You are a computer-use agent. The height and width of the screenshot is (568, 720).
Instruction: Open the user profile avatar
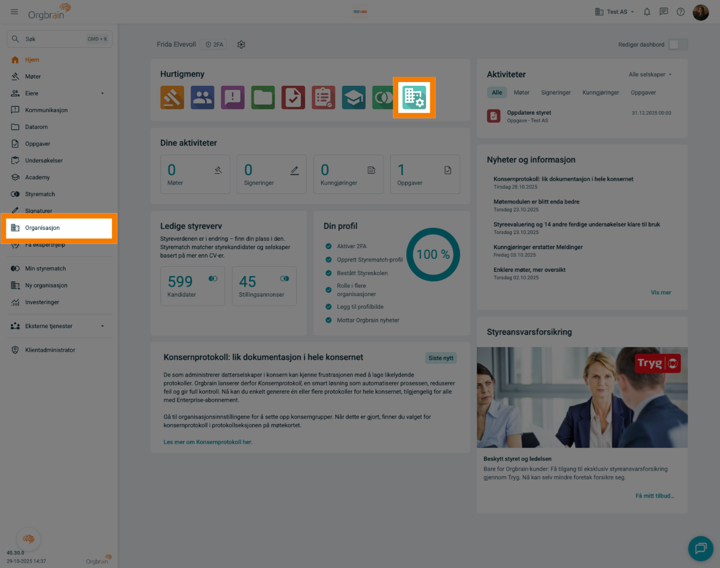pos(701,12)
